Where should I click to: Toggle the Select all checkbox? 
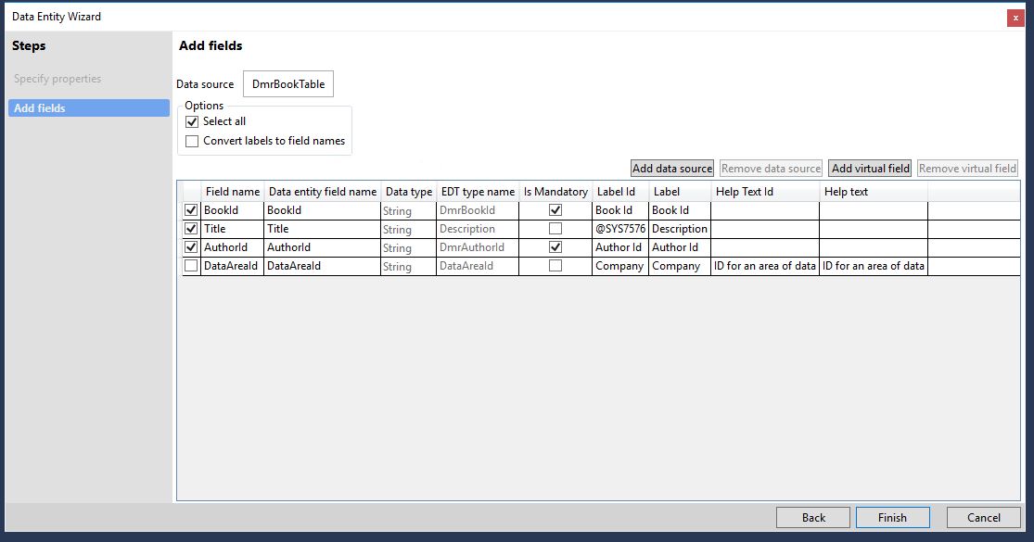click(192, 121)
